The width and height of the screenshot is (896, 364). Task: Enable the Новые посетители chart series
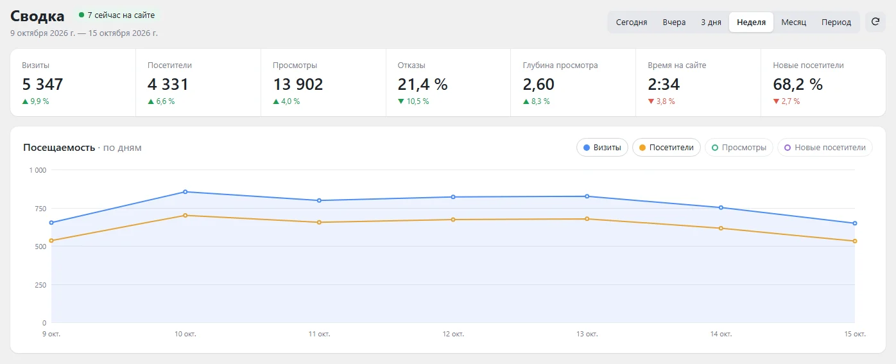pyautogui.click(x=825, y=147)
